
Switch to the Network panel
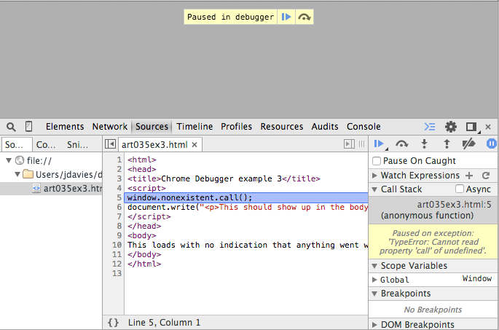coord(110,127)
